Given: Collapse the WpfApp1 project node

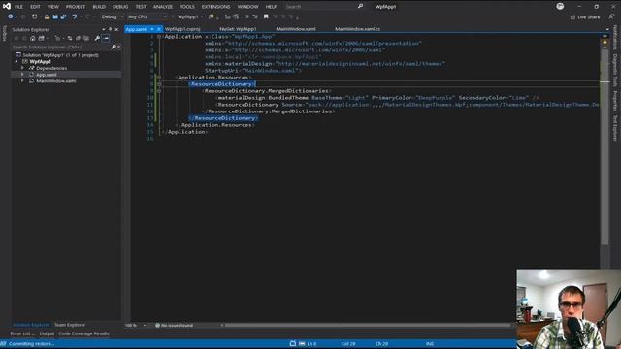Looking at the screenshot, I should coord(16,62).
